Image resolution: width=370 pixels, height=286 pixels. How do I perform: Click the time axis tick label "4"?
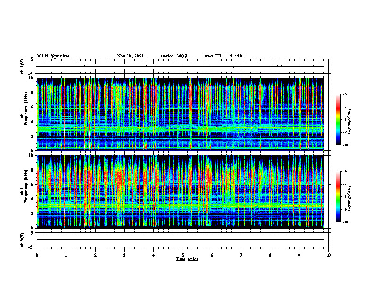(x=154, y=255)
